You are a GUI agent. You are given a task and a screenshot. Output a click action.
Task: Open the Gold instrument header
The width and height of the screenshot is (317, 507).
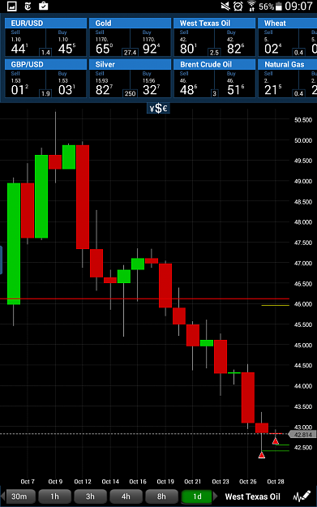(x=130, y=23)
